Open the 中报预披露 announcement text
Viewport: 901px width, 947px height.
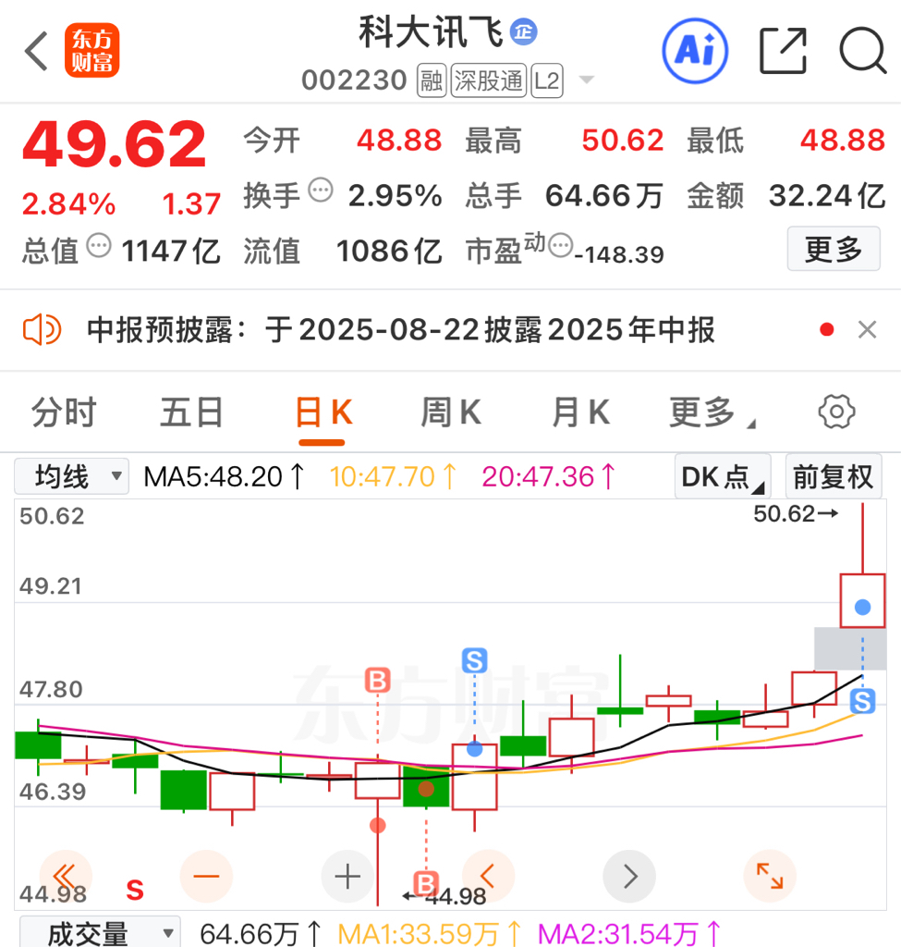pyautogui.click(x=401, y=330)
